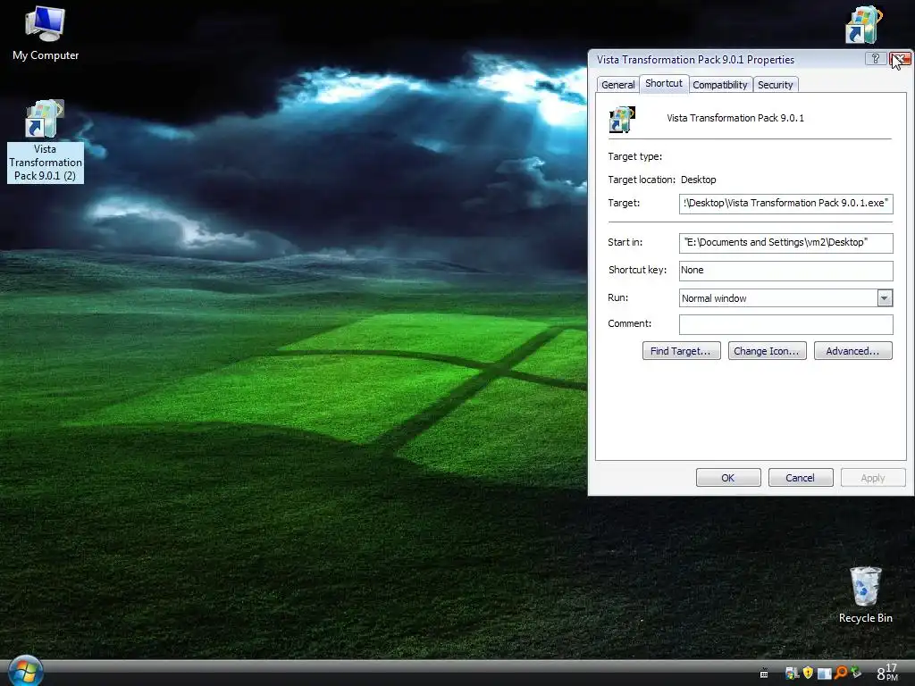The height and width of the screenshot is (686, 915).
Task: Click the orange magnifier tray icon
Action: (841, 673)
